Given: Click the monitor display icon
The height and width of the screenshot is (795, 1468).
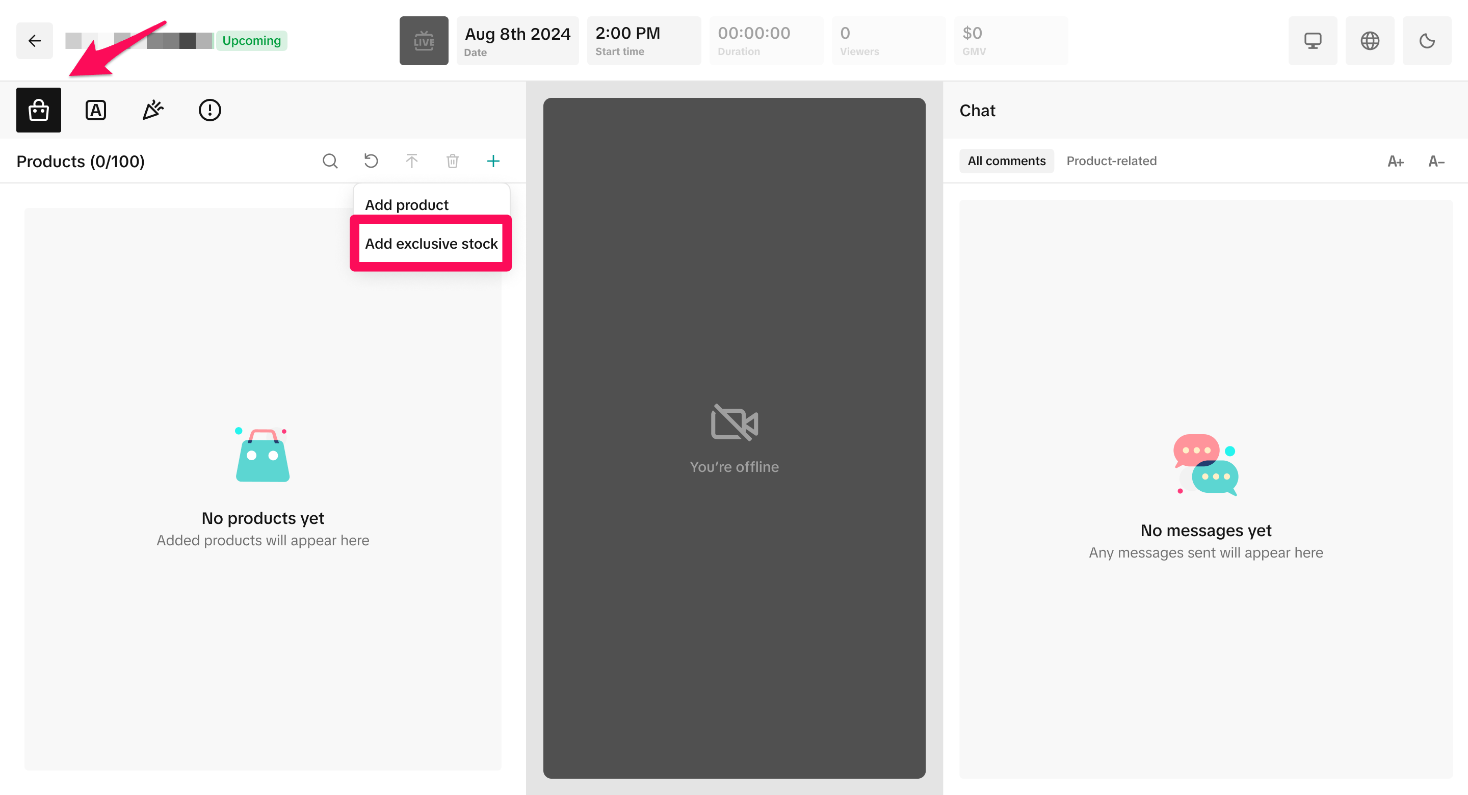Looking at the screenshot, I should pos(1313,40).
